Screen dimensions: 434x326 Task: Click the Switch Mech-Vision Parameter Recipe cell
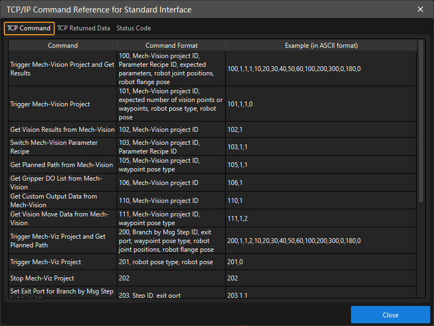click(x=63, y=147)
